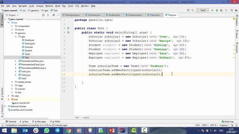The height and width of the screenshot is (134, 239).
Task: Build project with the hammer icon
Action: (193, 10)
